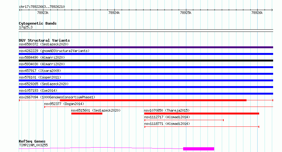Select the blue nsv1057193 variant bar
Screen dimensions: 282x152
(x=146, y=94)
